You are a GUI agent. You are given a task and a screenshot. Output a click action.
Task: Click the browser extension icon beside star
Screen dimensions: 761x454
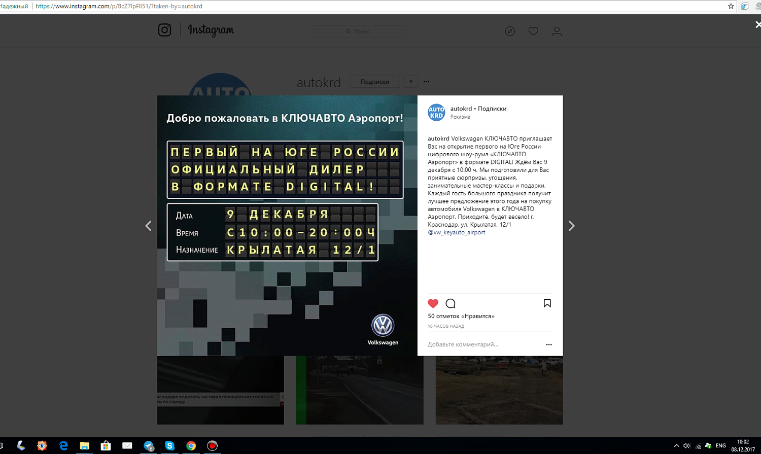tap(745, 6)
